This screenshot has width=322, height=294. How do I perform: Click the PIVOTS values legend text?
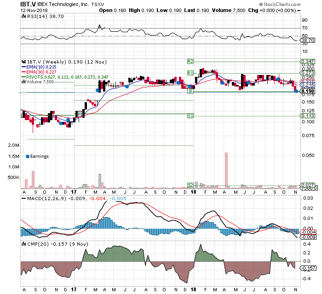pyautogui.click(x=67, y=77)
